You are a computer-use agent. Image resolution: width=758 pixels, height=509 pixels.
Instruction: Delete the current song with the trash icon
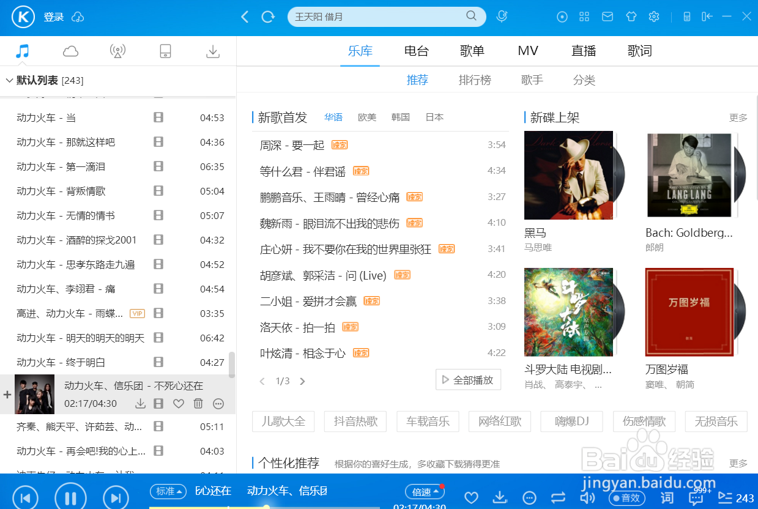click(198, 404)
